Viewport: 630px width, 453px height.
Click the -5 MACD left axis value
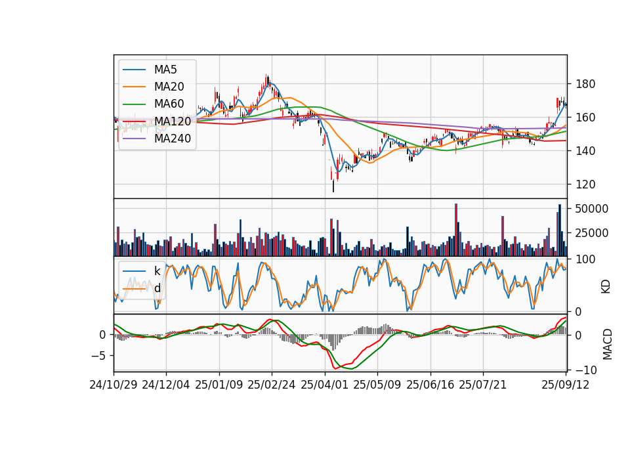[99, 356]
